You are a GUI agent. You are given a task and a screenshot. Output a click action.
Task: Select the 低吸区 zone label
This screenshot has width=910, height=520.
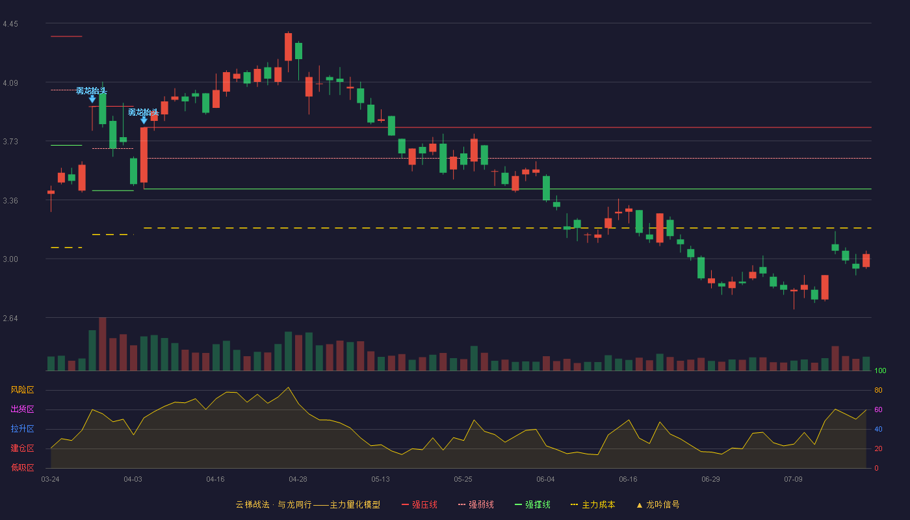point(22,467)
